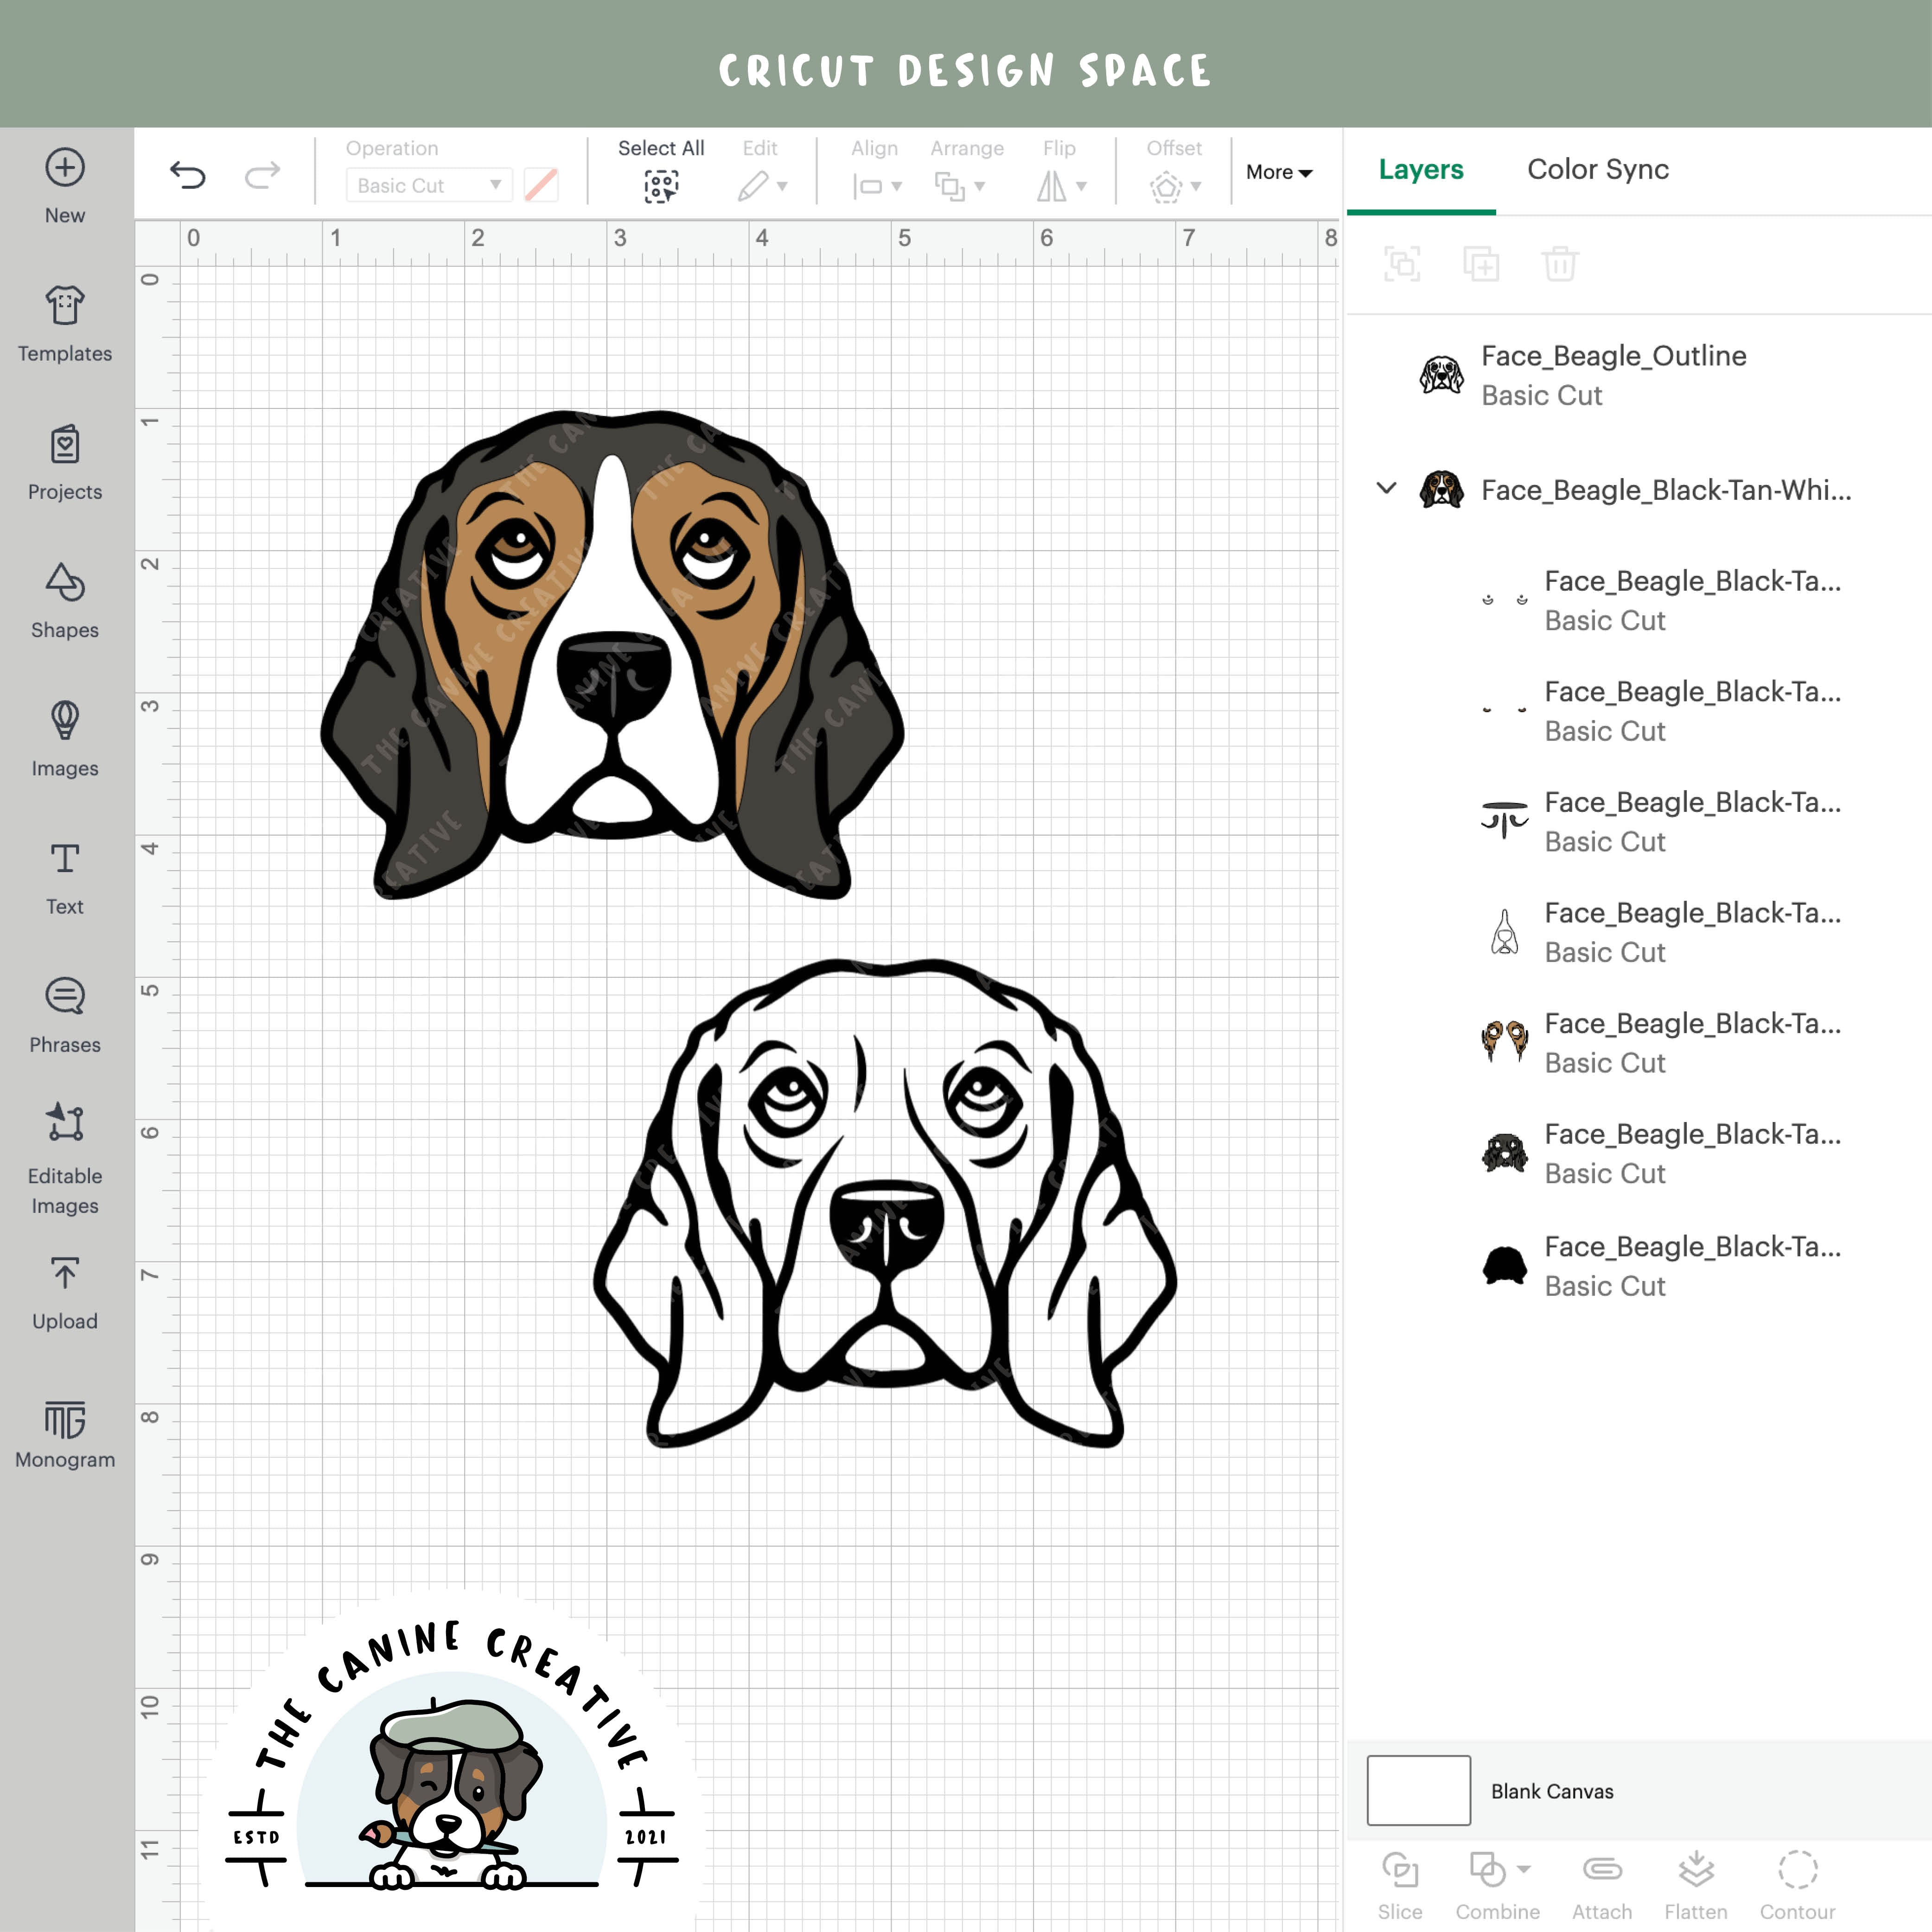Viewport: 1932px width, 1932px height.
Task: Open the More options dropdown
Action: [x=1278, y=172]
